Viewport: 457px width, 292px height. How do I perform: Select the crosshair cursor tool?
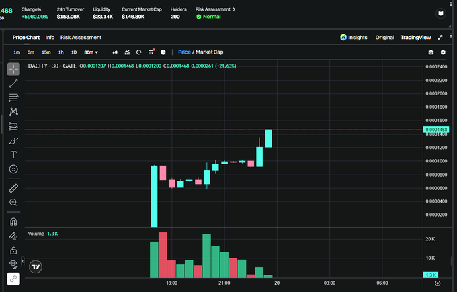pyautogui.click(x=13, y=69)
